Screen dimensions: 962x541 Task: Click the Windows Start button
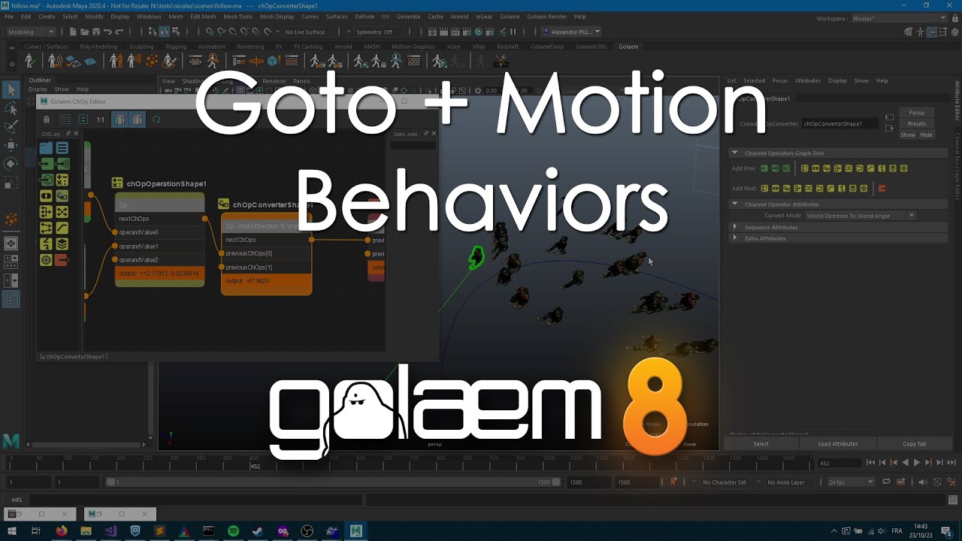point(11,531)
